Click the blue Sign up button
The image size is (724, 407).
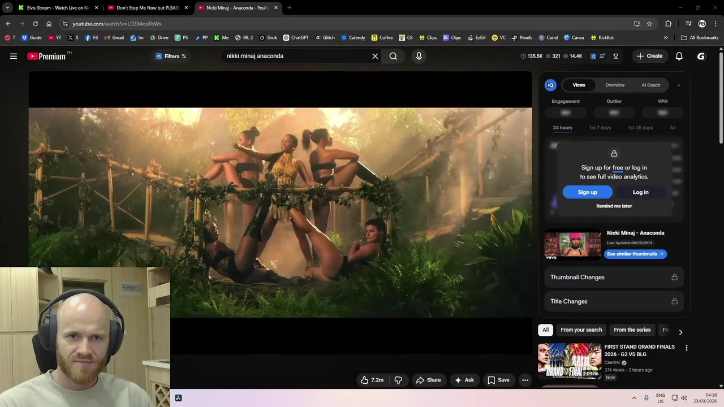coord(587,192)
